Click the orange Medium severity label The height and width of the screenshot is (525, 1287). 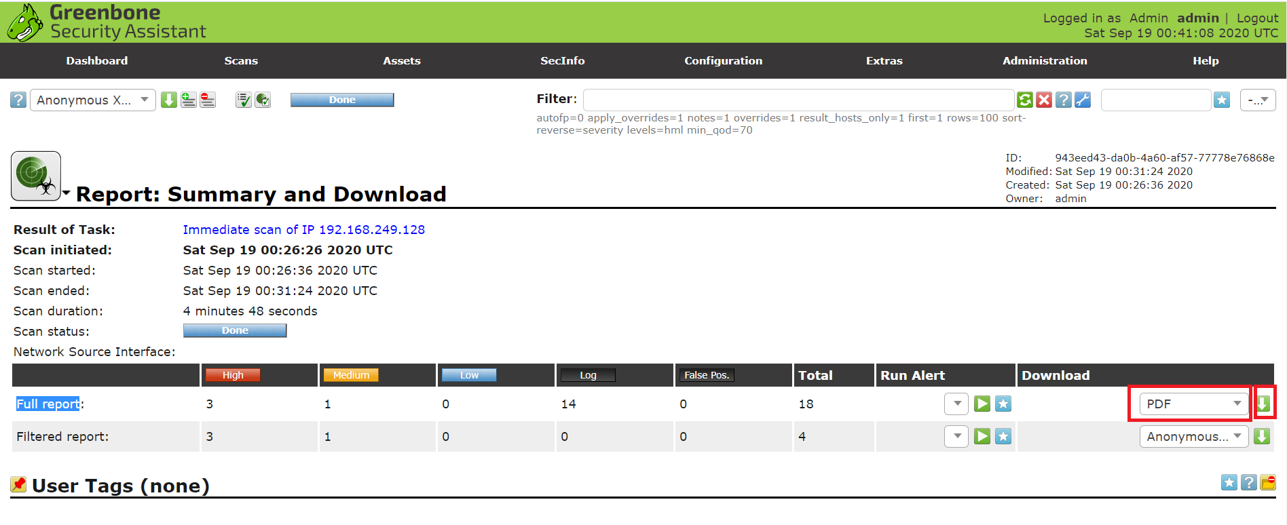click(351, 375)
